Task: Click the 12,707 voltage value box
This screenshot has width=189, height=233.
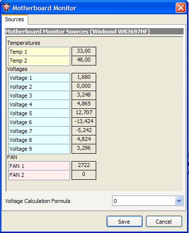Action: [84, 113]
